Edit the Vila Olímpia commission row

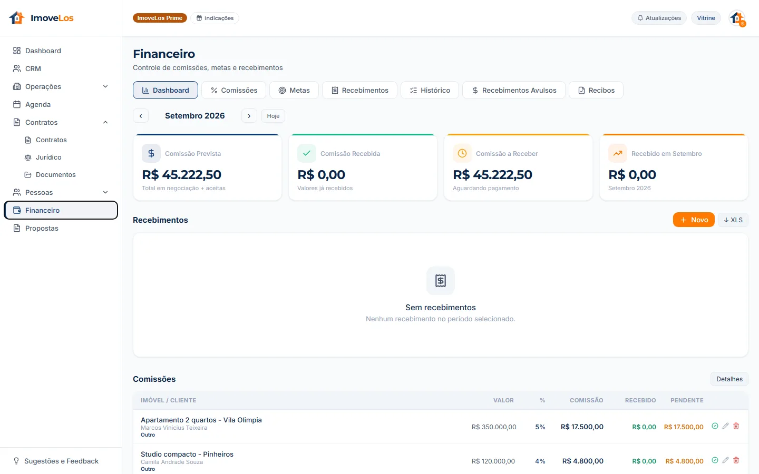pos(725,426)
